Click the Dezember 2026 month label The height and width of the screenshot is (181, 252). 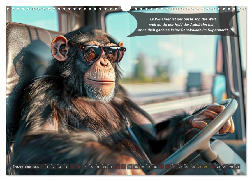26,166
